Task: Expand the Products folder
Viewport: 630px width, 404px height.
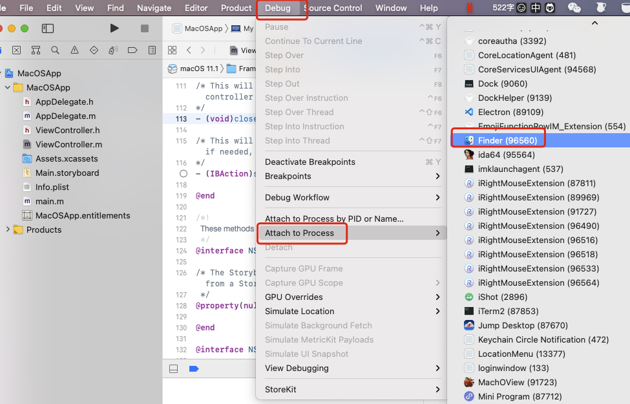Action: pos(7,229)
